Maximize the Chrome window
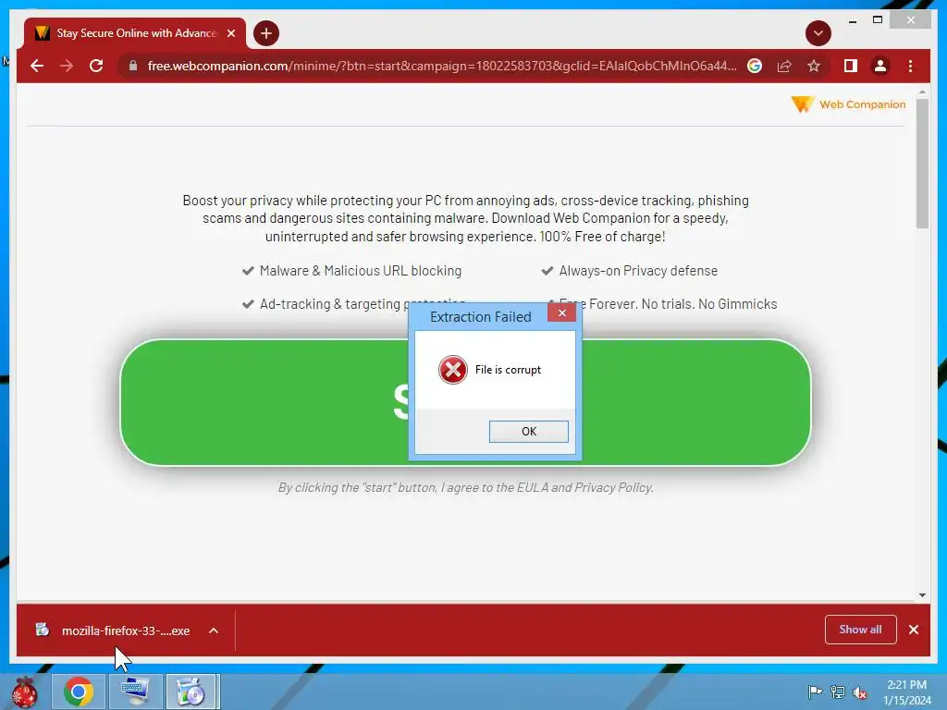This screenshot has width=947, height=710. (x=878, y=20)
